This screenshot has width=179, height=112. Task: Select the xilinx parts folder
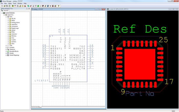point(13,44)
